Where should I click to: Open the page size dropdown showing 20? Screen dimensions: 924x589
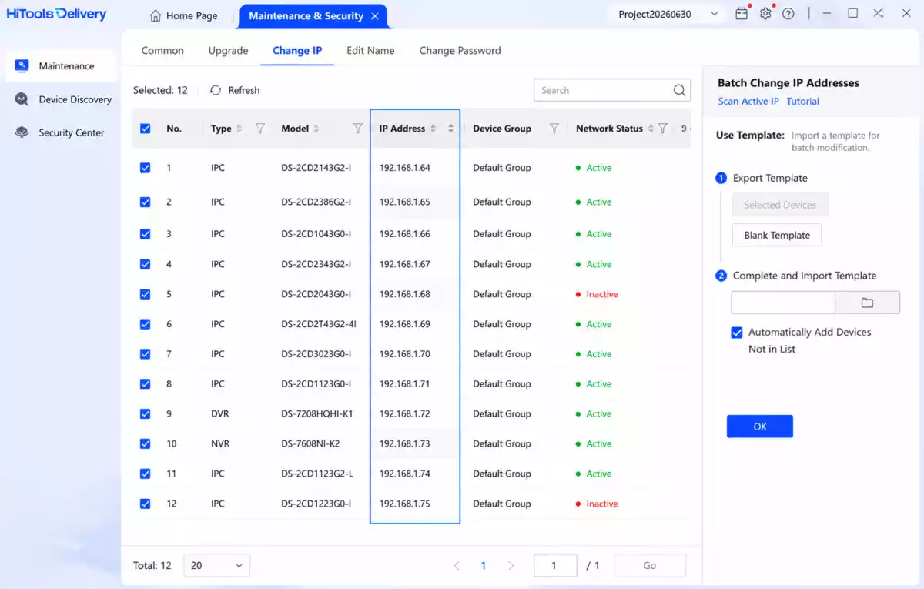point(217,565)
